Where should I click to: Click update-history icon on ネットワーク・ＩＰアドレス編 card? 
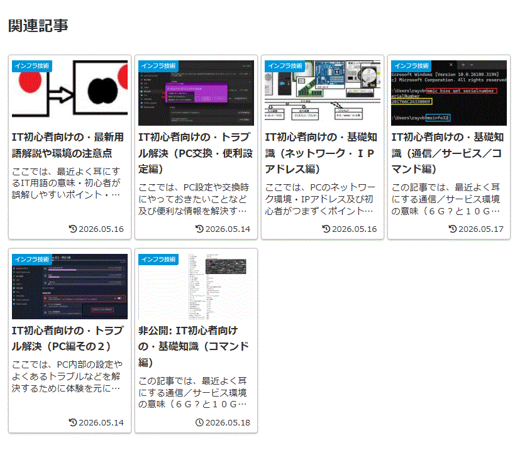click(326, 229)
